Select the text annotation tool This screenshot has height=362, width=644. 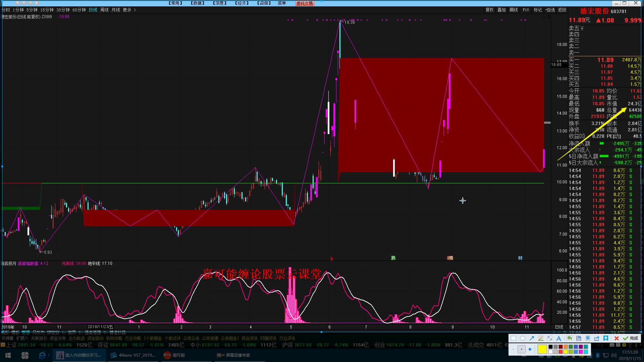click(559, 338)
